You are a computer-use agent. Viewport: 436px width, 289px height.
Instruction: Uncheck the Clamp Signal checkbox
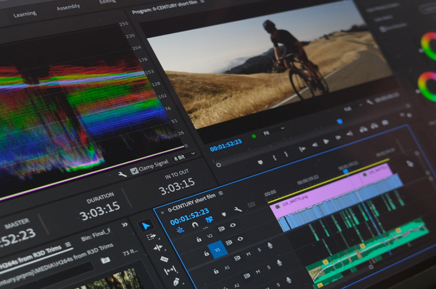134,170
